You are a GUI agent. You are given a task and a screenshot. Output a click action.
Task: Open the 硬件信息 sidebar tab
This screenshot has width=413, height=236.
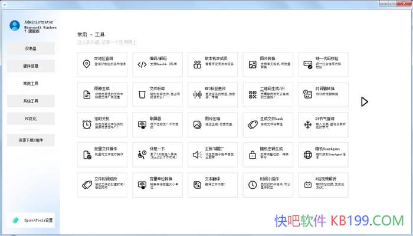31,66
